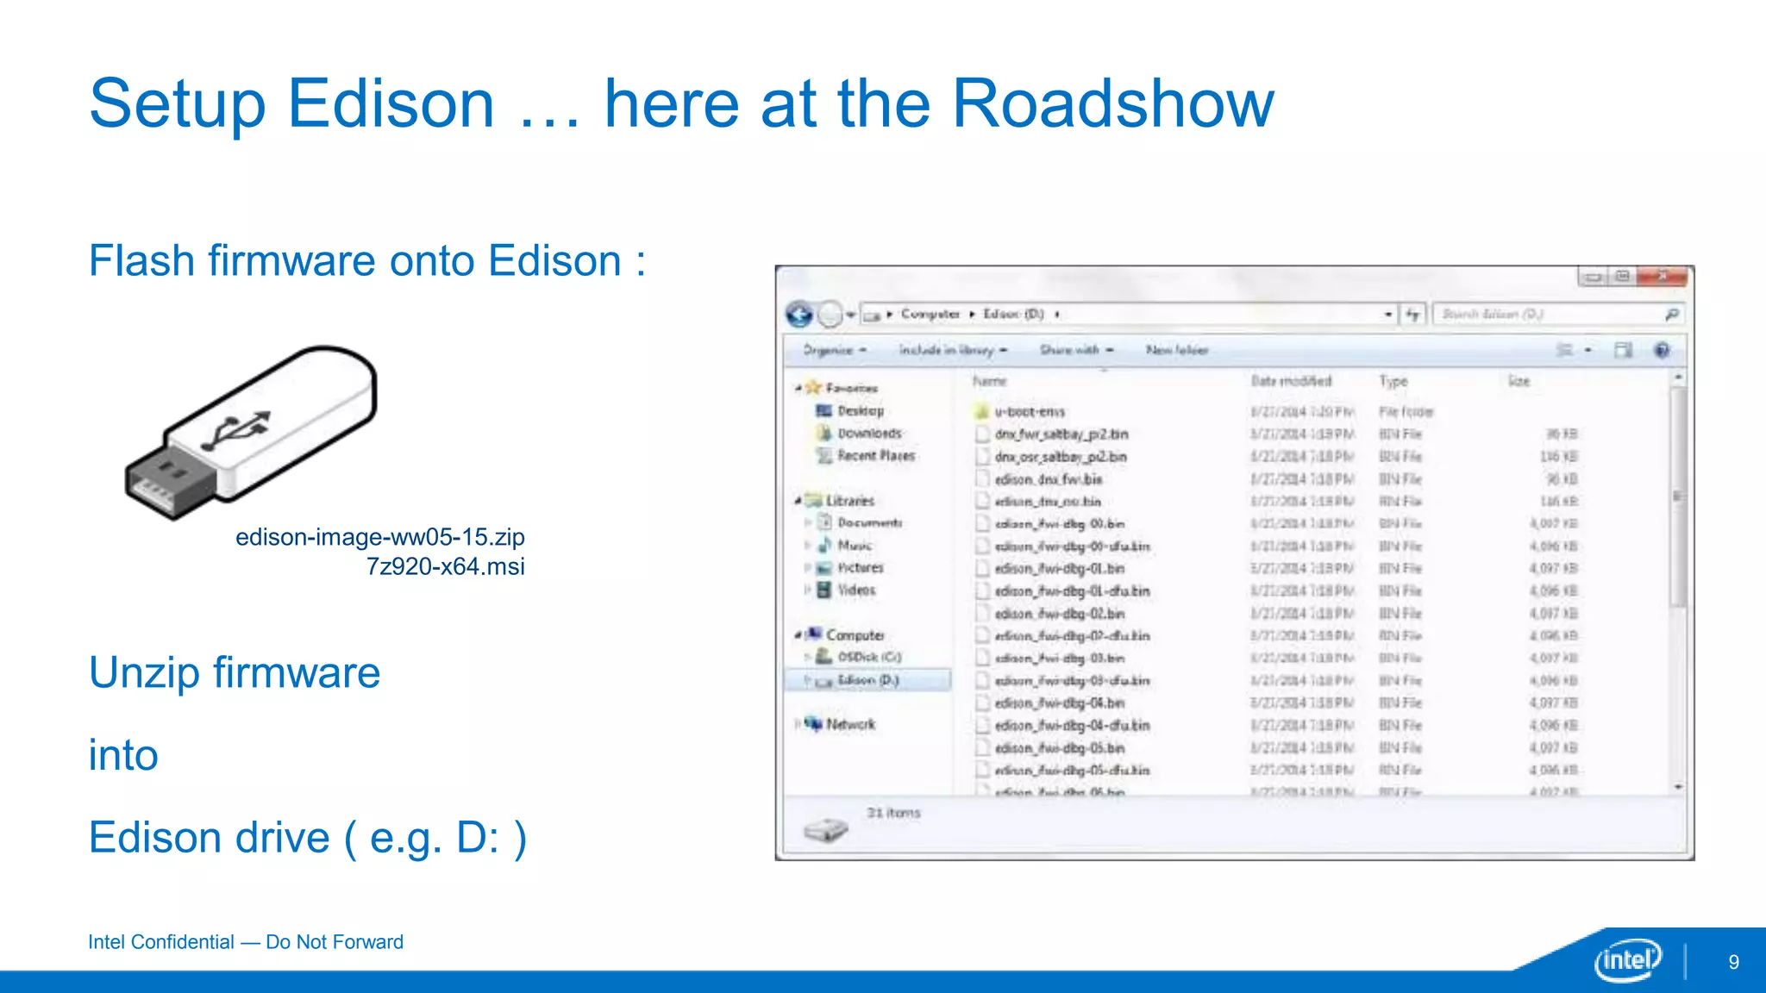Open Downloads in Favorites
This screenshot has height=993, width=1766.
point(869,434)
